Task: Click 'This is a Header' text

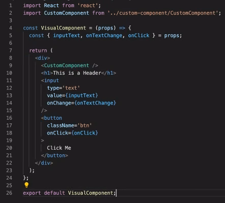Action: click(77, 73)
